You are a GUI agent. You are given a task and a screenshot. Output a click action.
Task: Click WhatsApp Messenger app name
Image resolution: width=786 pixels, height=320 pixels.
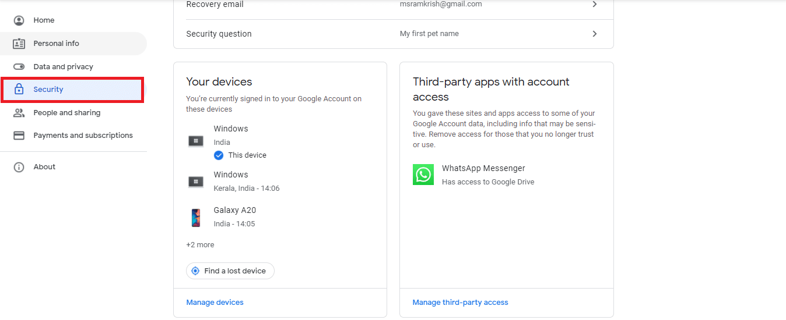click(x=483, y=168)
